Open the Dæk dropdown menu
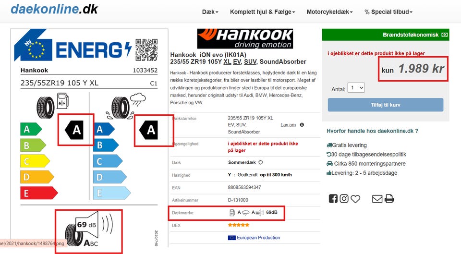This screenshot has width=461, height=254. click(210, 12)
